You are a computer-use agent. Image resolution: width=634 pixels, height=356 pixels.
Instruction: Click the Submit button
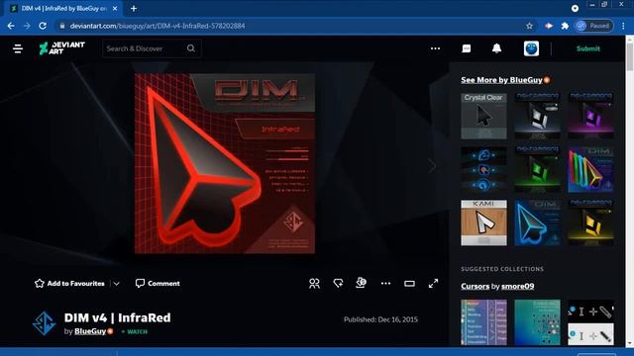click(587, 48)
